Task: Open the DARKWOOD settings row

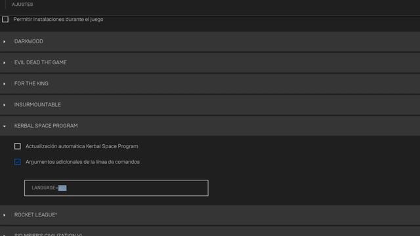Action: click(210, 41)
